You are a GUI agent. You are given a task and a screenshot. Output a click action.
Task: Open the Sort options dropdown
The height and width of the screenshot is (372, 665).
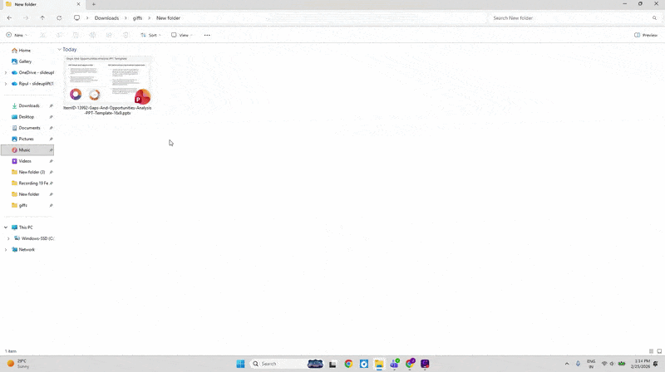click(x=150, y=35)
